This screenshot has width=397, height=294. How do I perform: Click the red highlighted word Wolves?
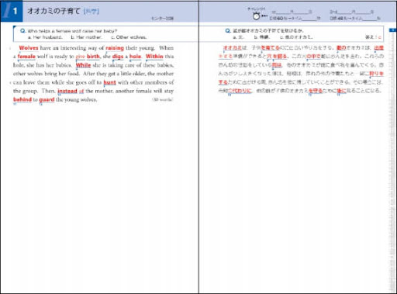pyautogui.click(x=29, y=48)
